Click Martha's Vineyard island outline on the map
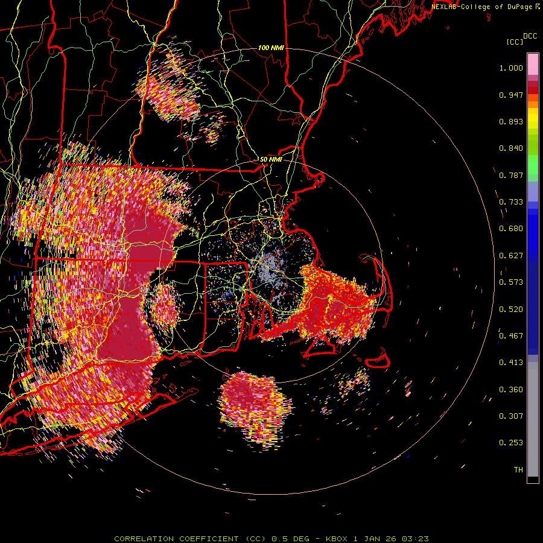This screenshot has height=543, width=543. click(x=320, y=348)
